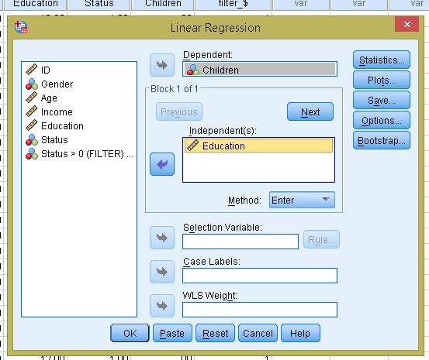Viewport: 429px width, 360px height.
Task: Select the Status > 0 (FILTER) variable
Action: click(x=79, y=154)
